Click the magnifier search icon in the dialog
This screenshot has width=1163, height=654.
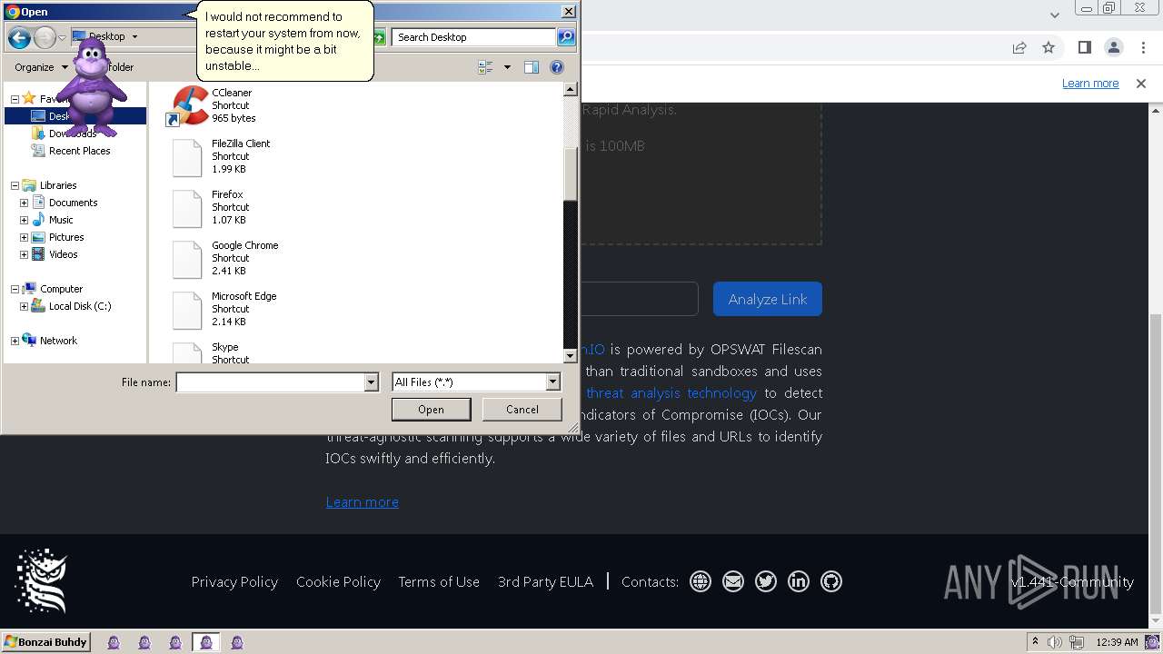pos(566,37)
